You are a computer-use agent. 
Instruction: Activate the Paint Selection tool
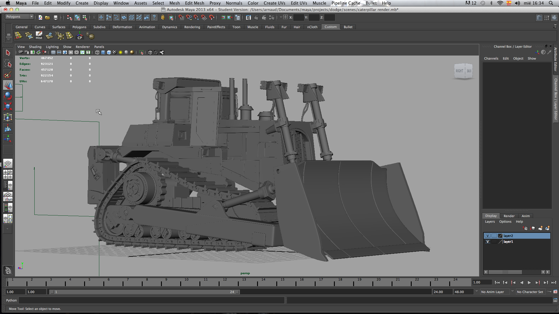click(x=8, y=75)
